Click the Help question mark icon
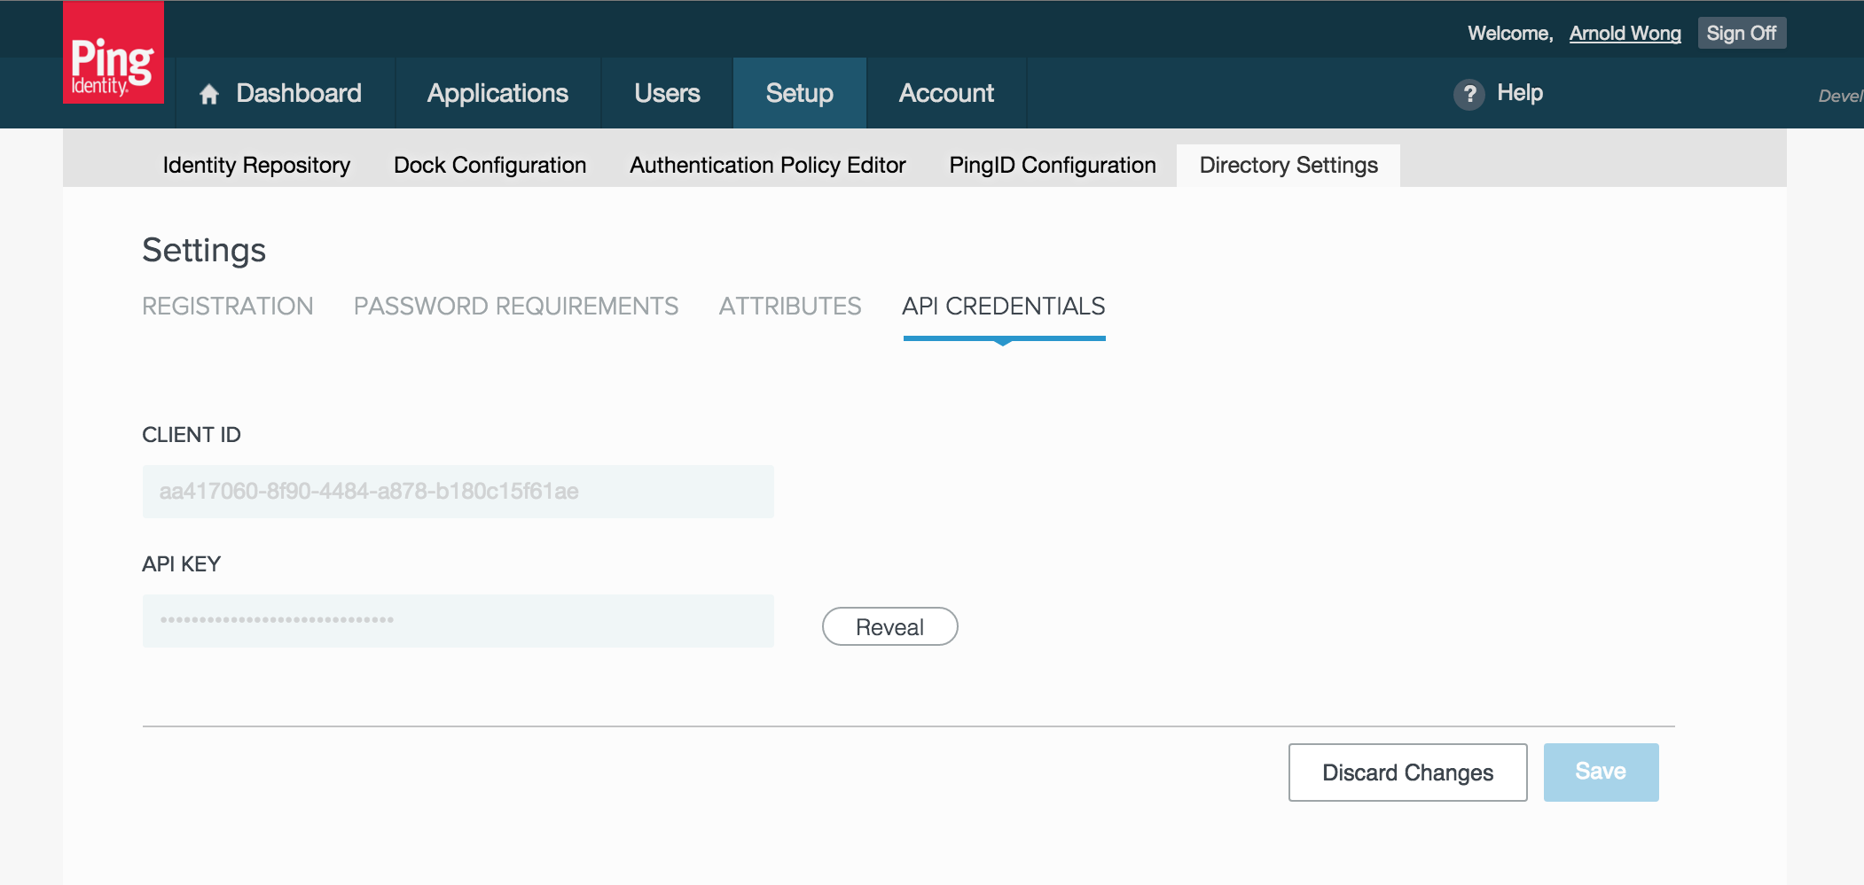This screenshot has width=1864, height=885. (x=1468, y=94)
